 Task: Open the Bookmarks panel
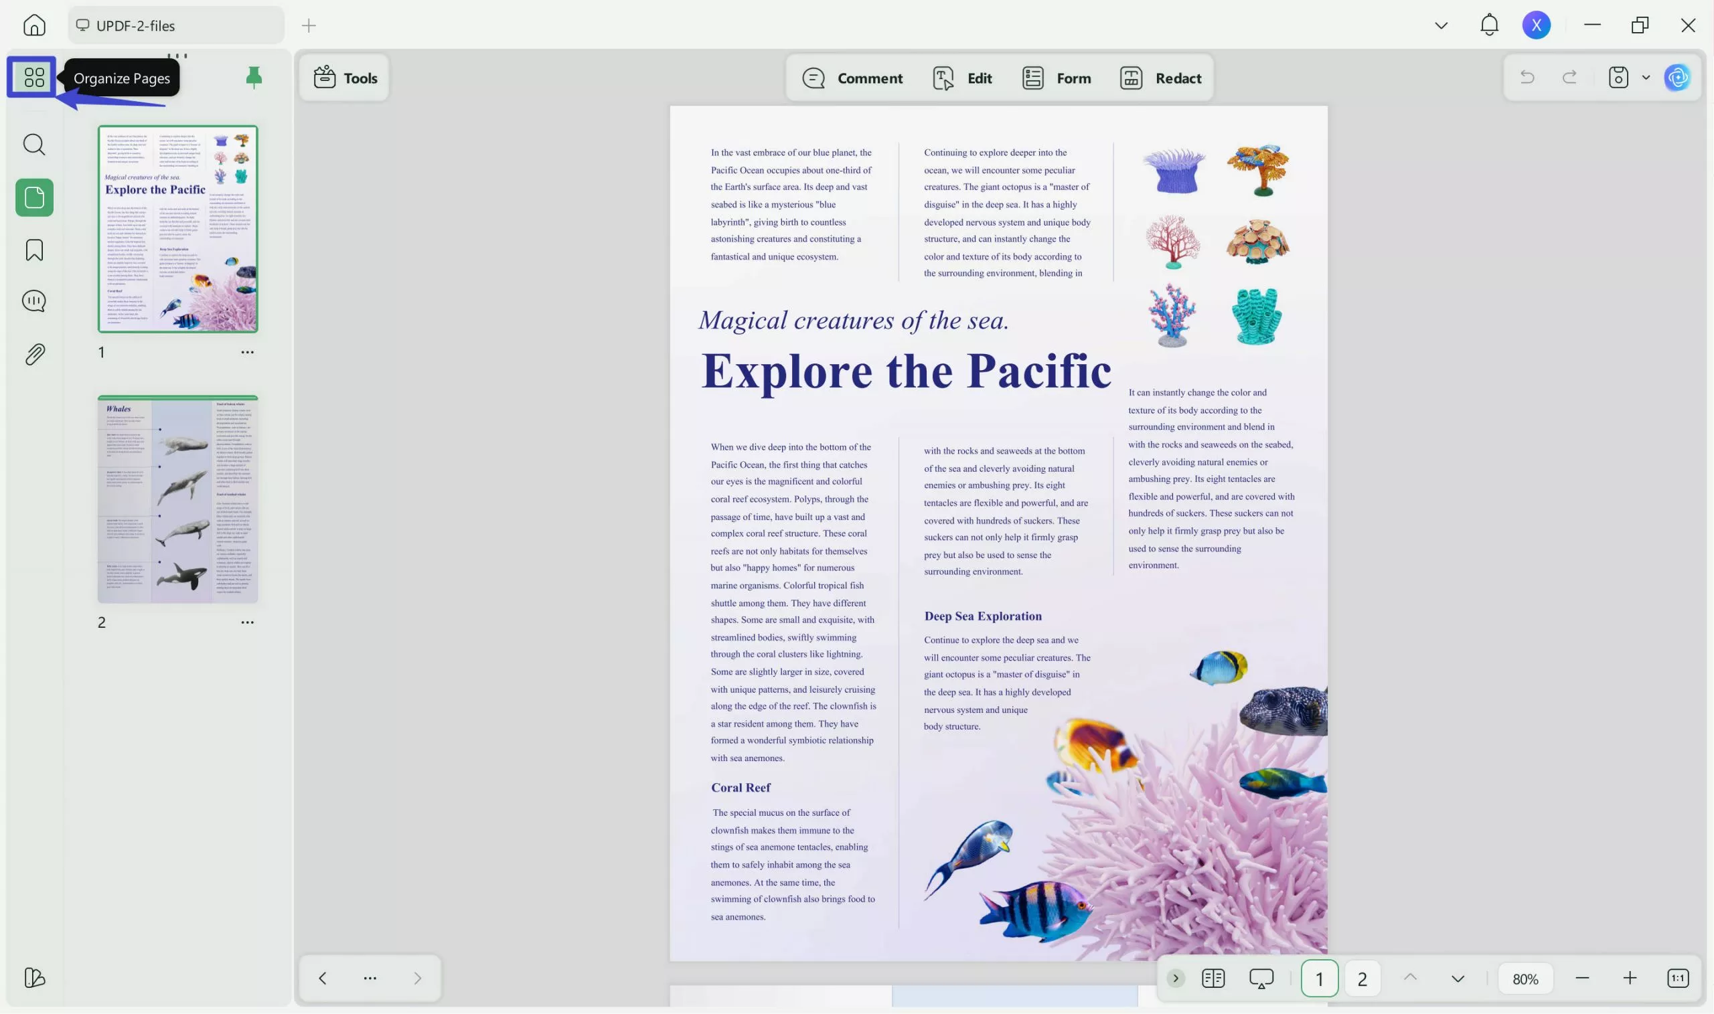click(x=33, y=250)
